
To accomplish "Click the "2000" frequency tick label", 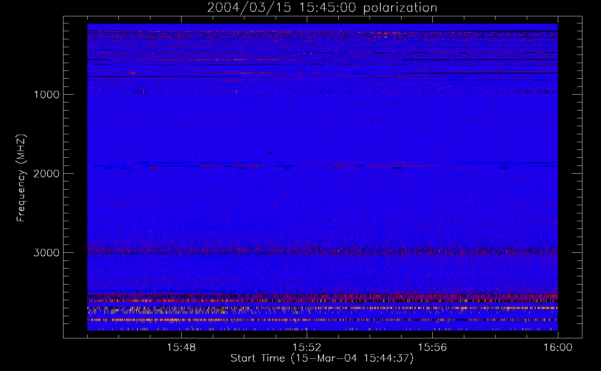I will [46, 174].
